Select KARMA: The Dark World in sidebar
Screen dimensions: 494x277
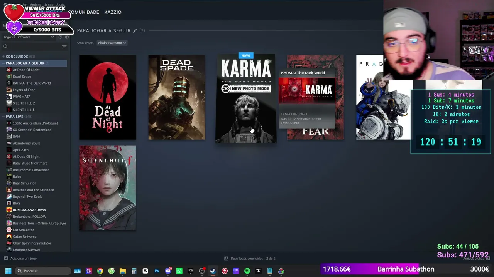pyautogui.click(x=32, y=83)
